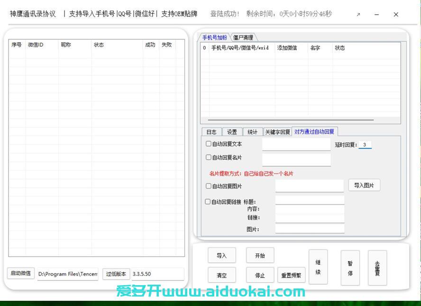The height and width of the screenshot is (306, 421).
Task: Tick the 自动回复名片 checkbox
Action: coord(208,157)
